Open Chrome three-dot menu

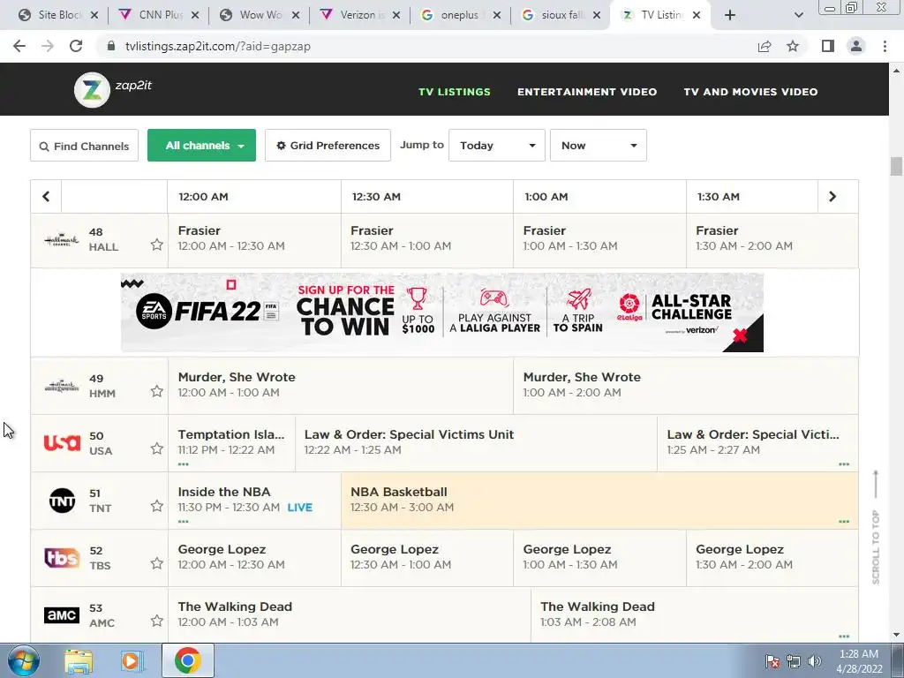tap(885, 46)
